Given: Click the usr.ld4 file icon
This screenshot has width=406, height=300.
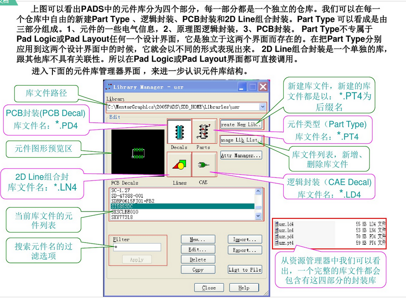Looking at the screenshot, I should tap(277, 224).
